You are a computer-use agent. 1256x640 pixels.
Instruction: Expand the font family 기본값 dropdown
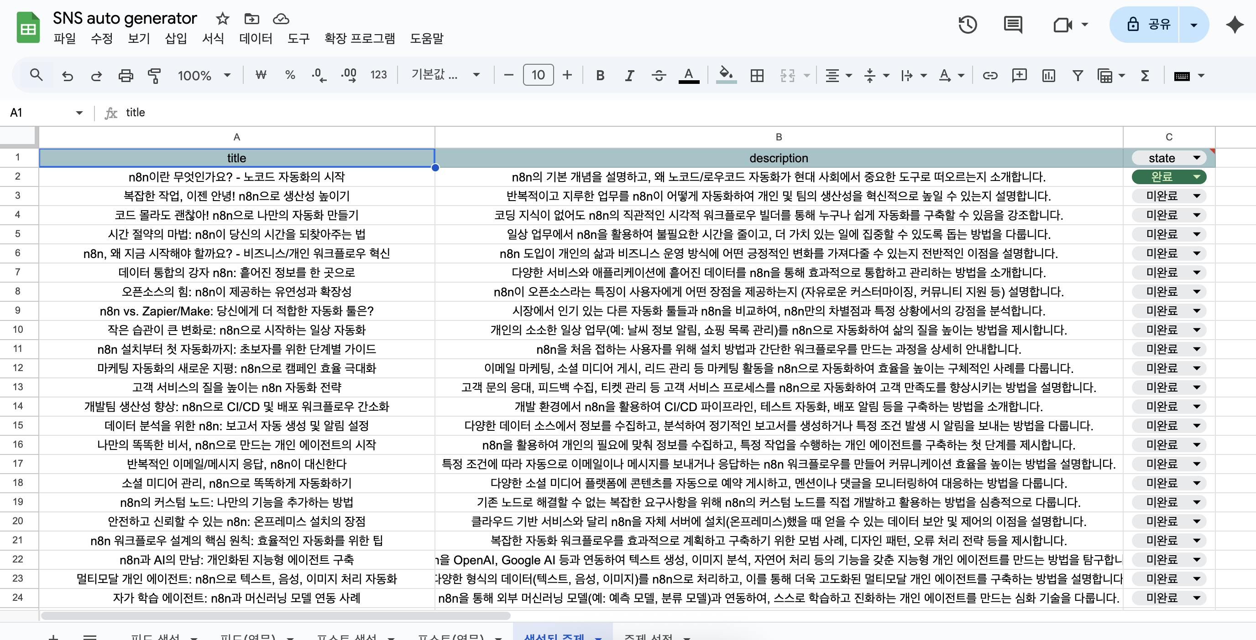click(x=445, y=75)
